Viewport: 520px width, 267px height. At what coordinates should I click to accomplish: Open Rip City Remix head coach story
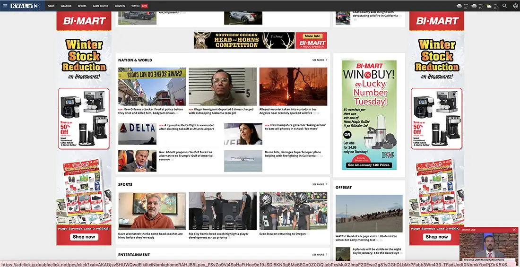(219, 235)
